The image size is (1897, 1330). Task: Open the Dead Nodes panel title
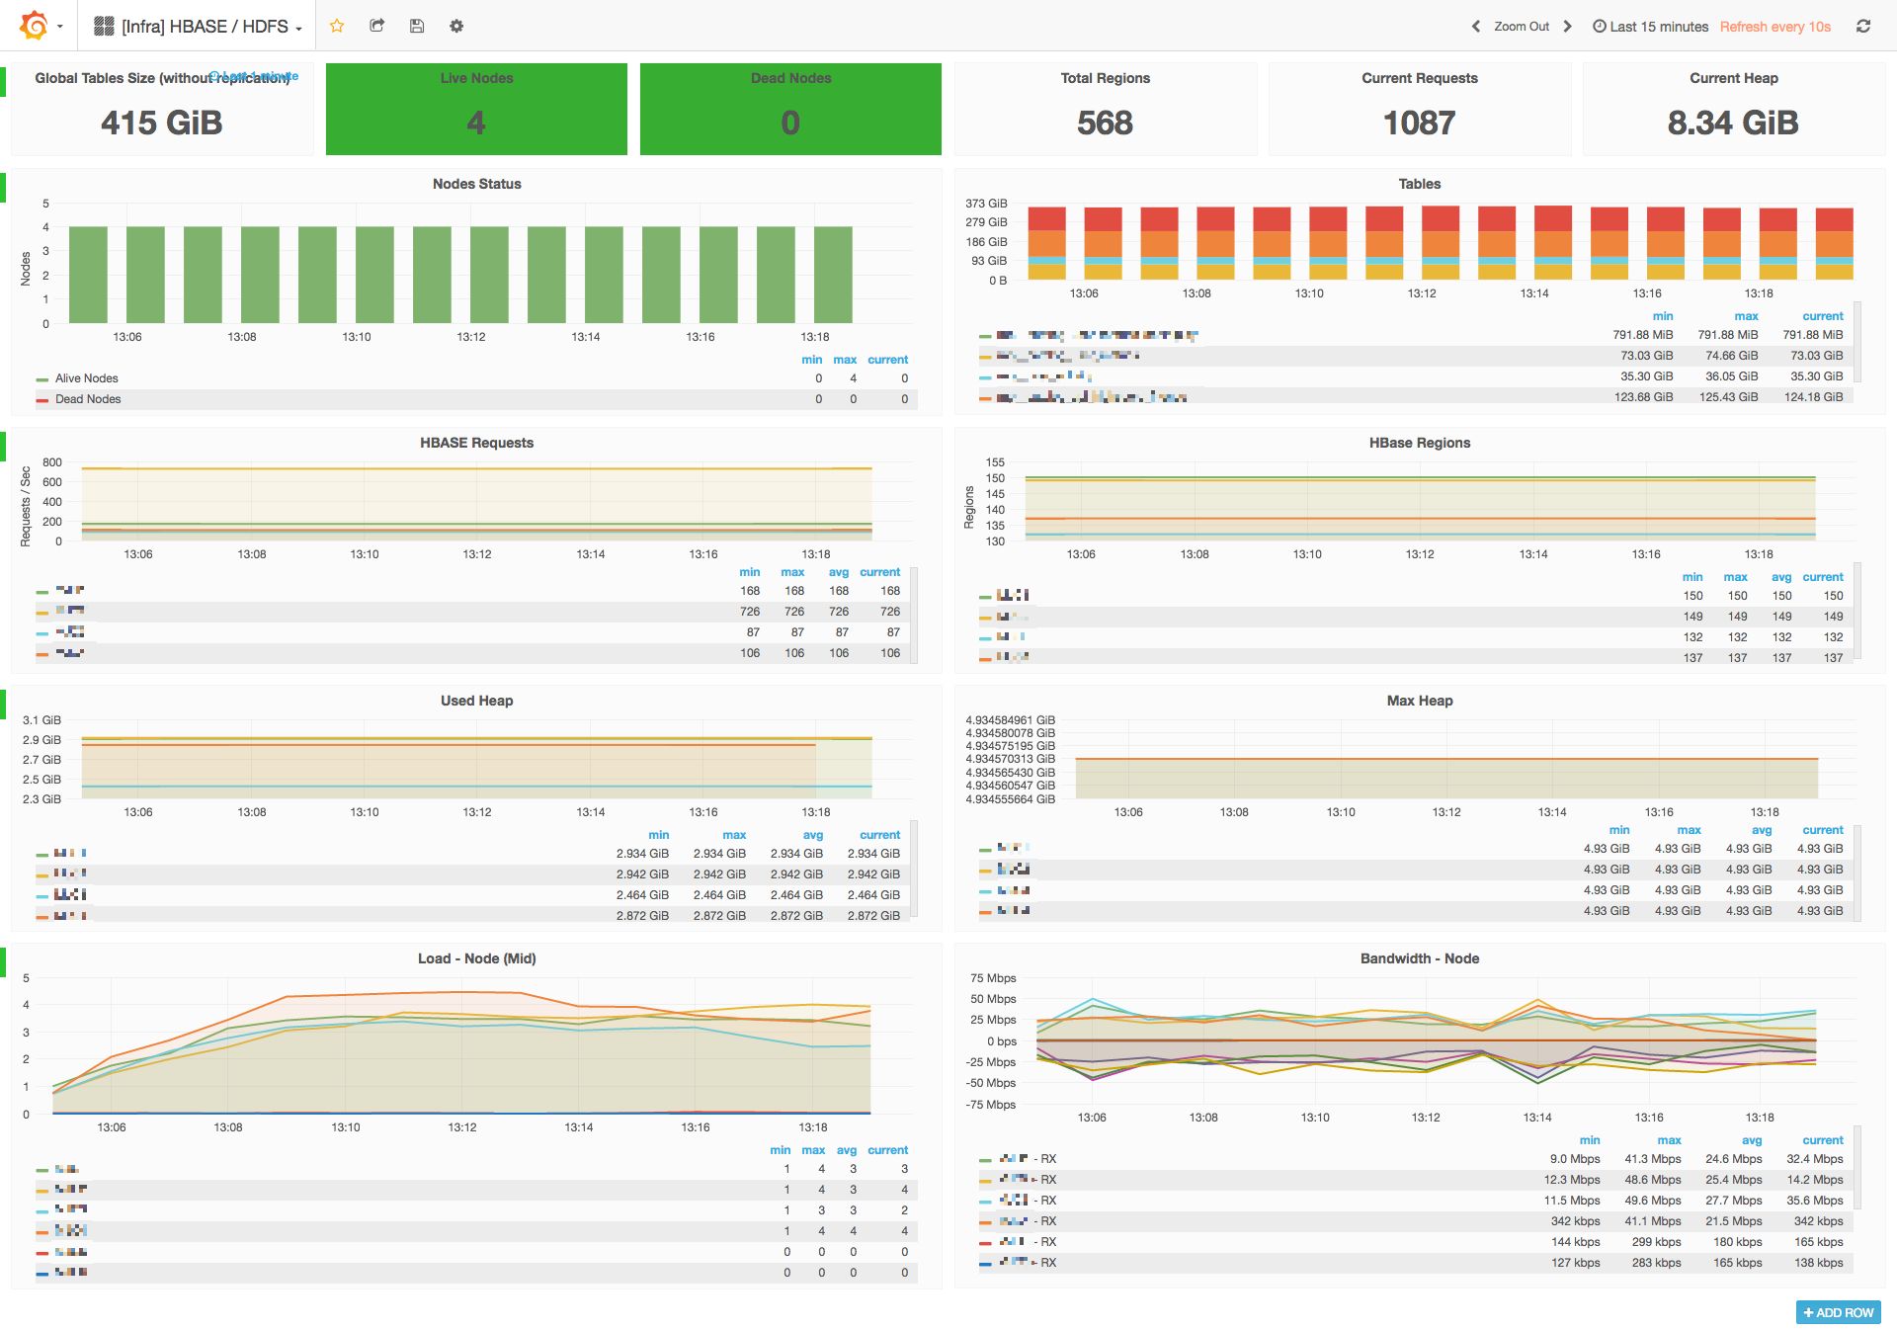[x=790, y=78]
